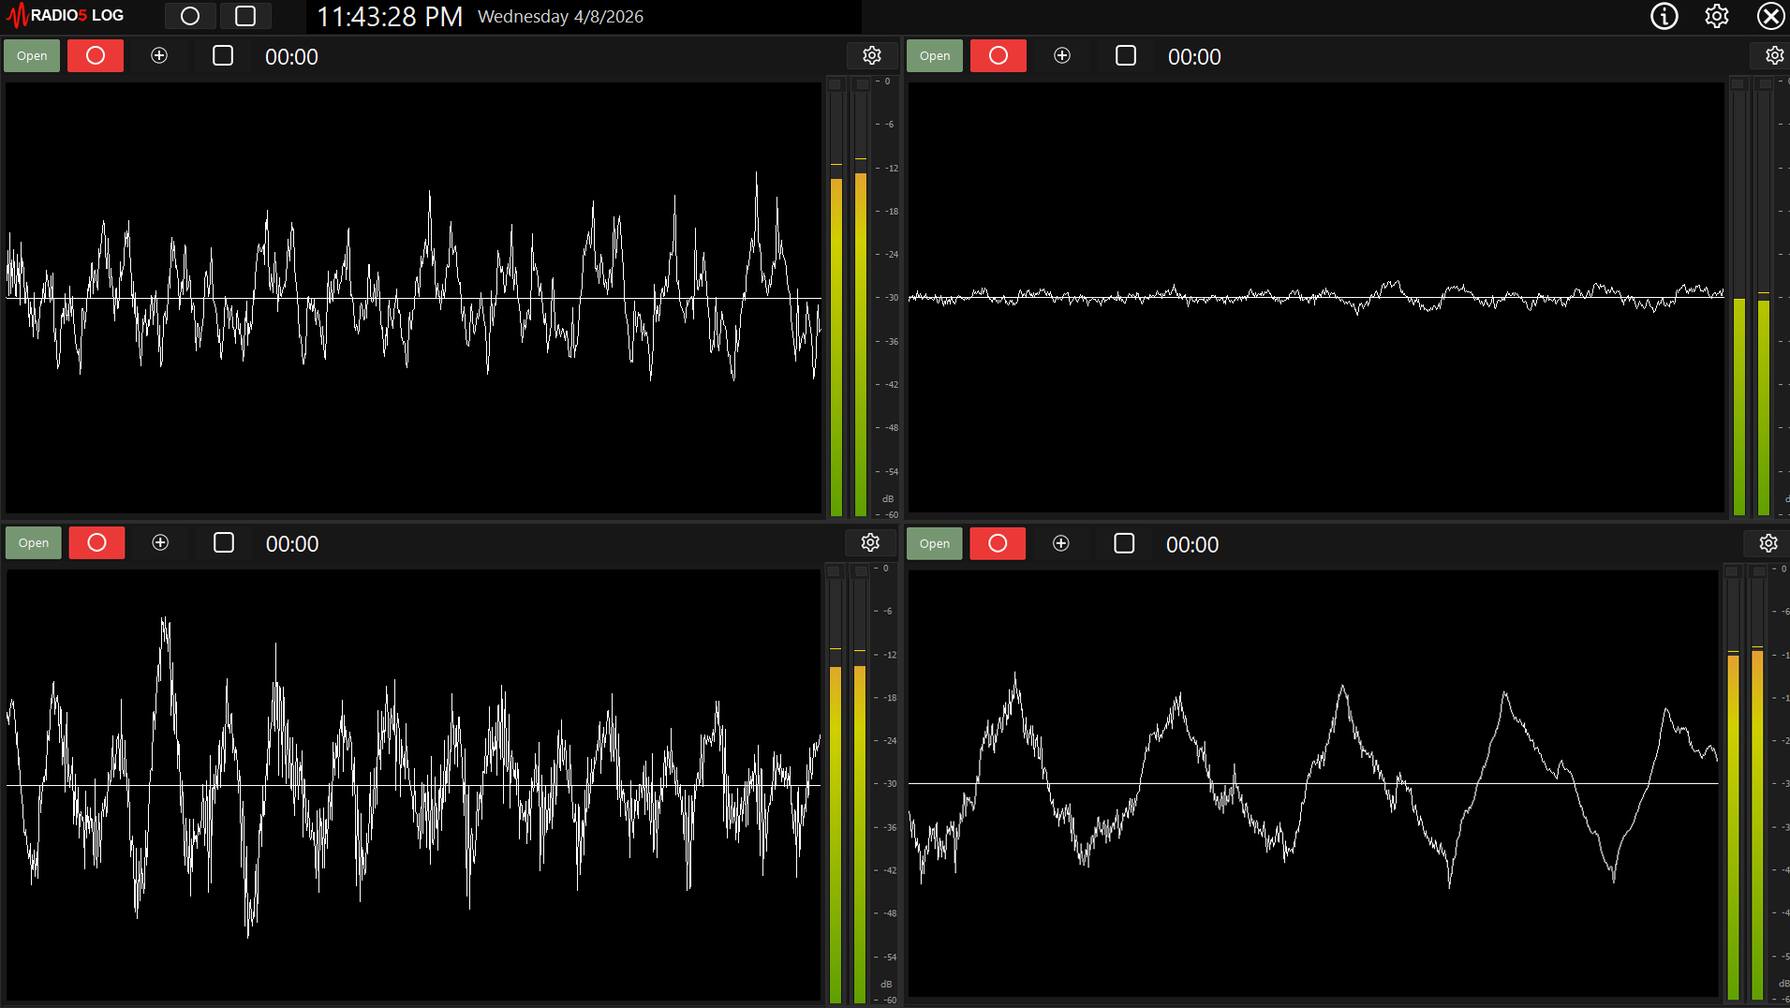Viewport: 1790px width, 1008px height.
Task: Open settings gear for the bottom-right channel
Action: 1768,543
